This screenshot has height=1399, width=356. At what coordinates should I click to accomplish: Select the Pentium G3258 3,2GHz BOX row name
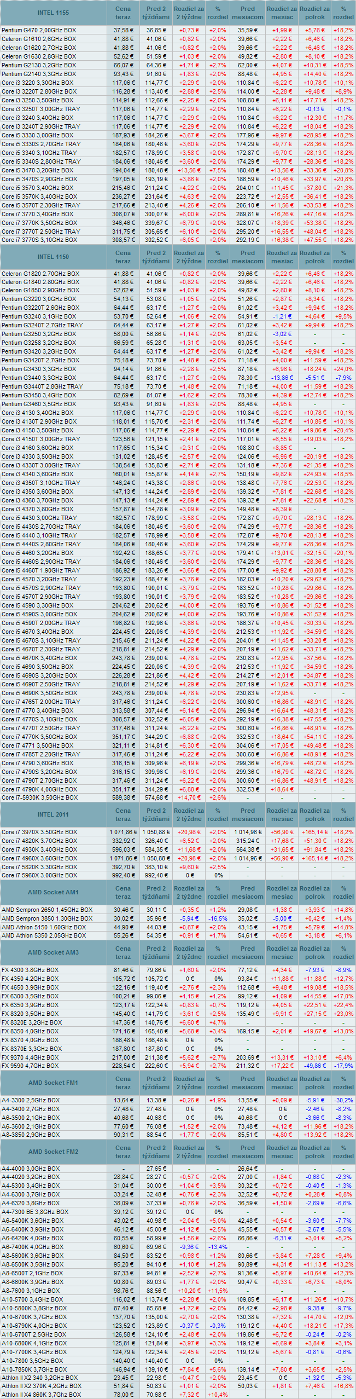39,343
